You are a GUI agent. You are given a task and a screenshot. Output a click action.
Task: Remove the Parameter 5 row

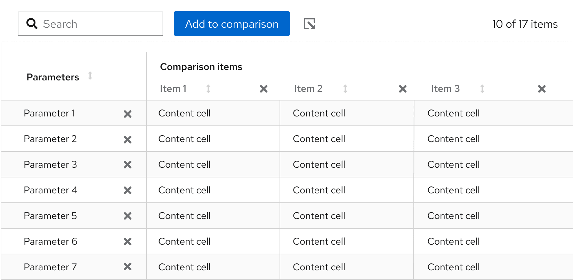click(x=128, y=216)
